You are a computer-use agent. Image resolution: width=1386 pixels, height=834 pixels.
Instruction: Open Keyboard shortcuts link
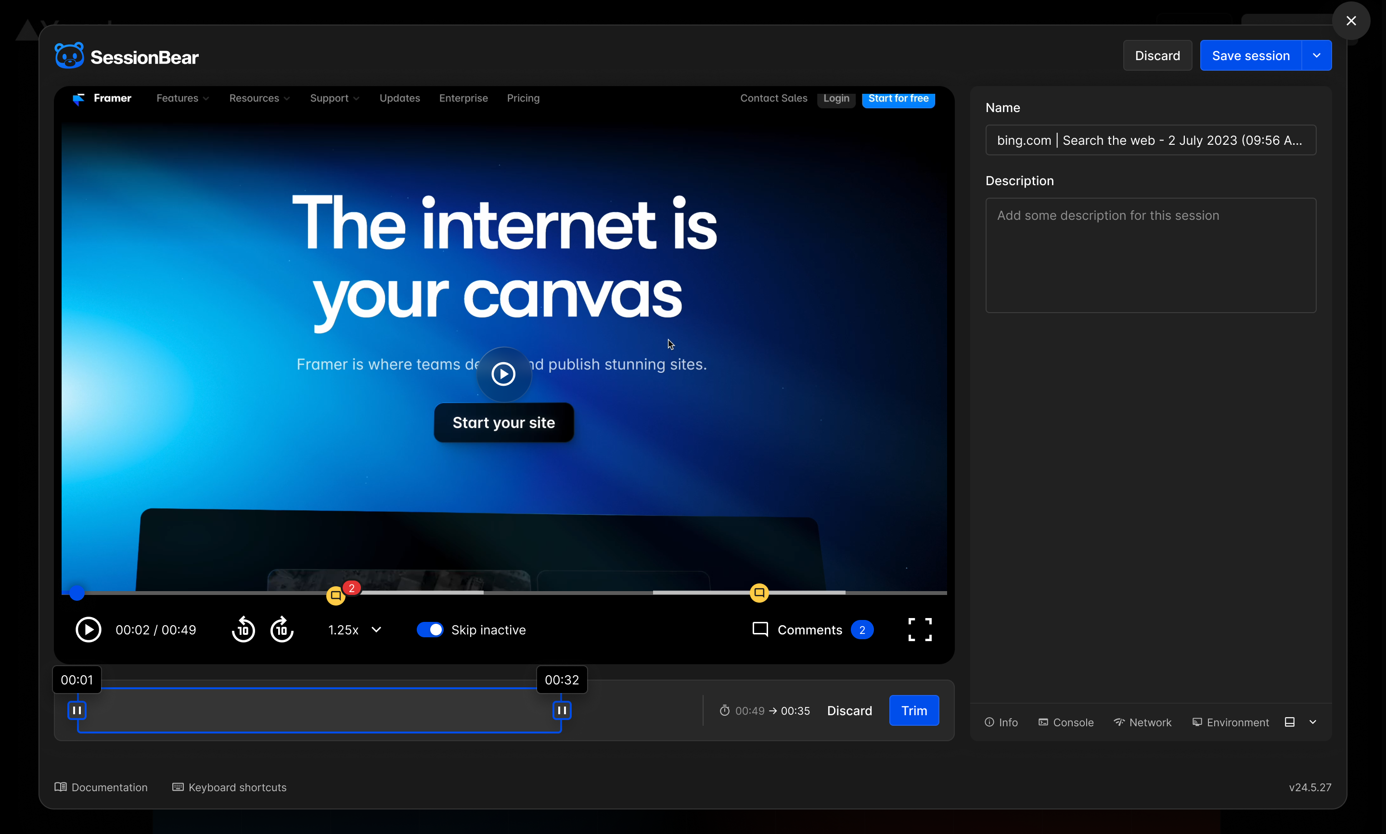coord(230,787)
